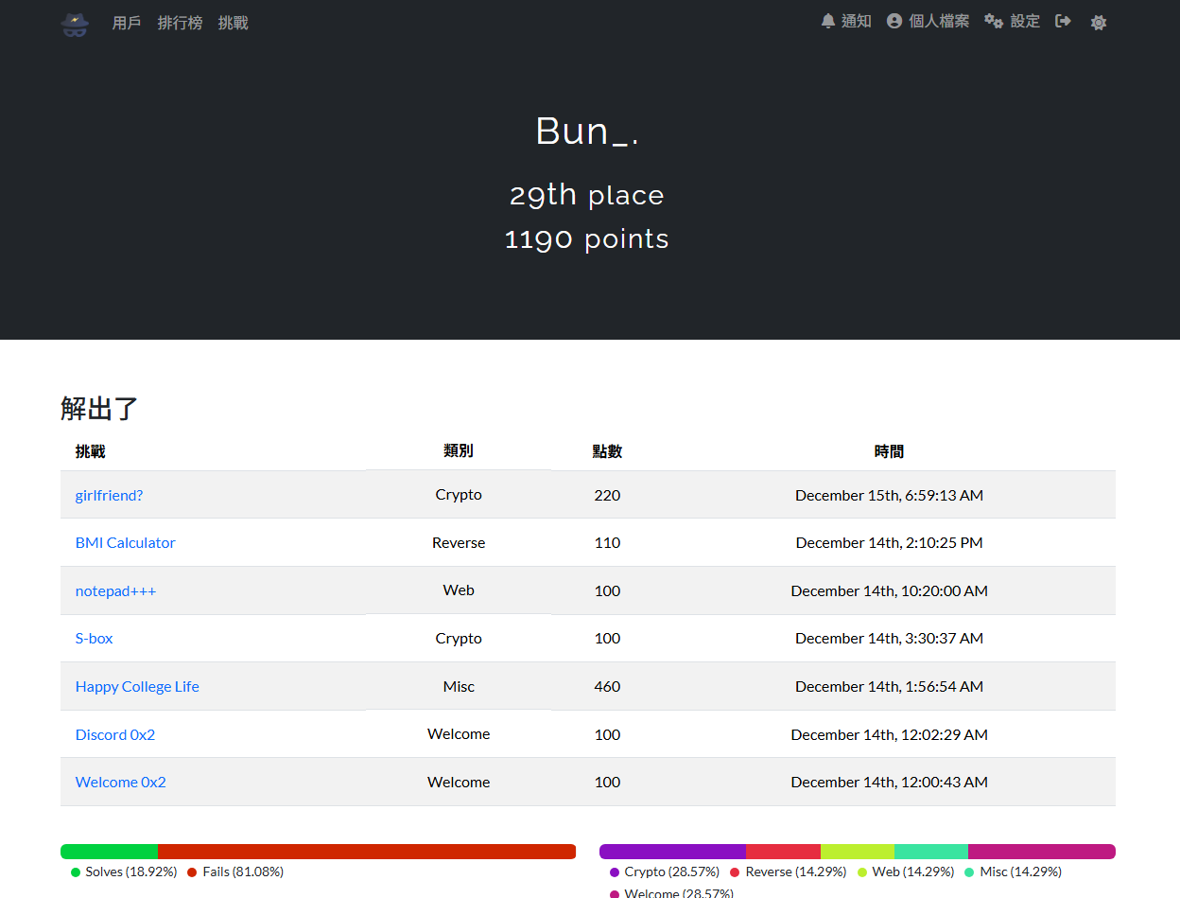Click the 點數 column header
1180x898 pixels.
[x=607, y=451]
